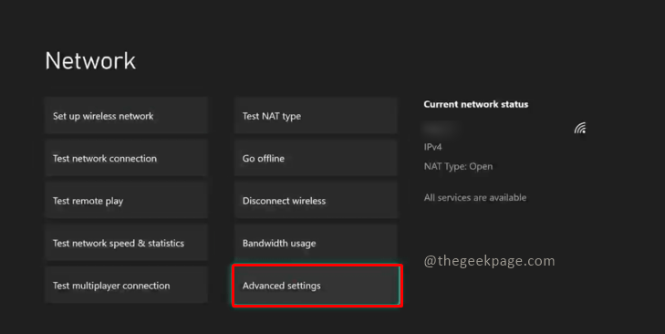This screenshot has width=665, height=334.
Task: Open Set up wireless network
Action: (127, 116)
